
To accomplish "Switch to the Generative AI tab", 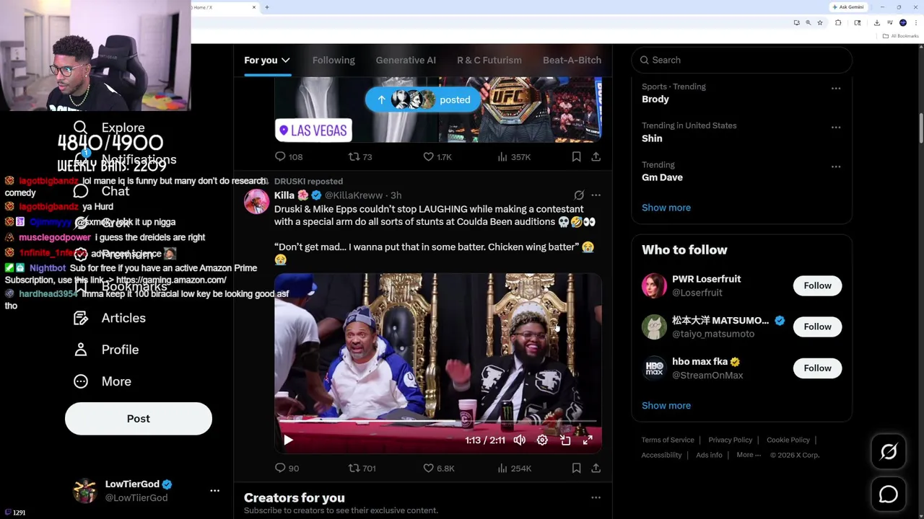I will [406, 60].
